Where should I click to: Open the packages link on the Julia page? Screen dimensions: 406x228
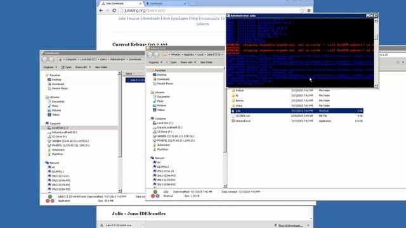coord(180,18)
